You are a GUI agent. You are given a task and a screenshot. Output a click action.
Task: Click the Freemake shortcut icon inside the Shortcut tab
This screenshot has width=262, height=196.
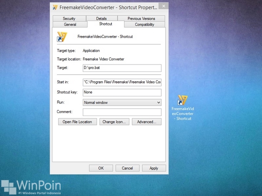62,37
